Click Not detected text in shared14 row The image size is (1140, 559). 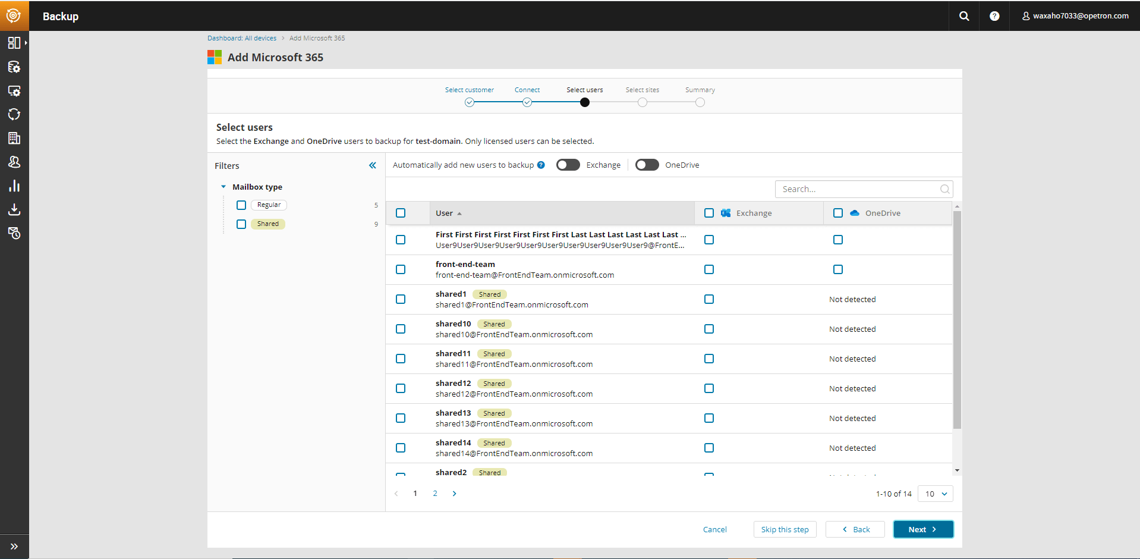pos(852,448)
